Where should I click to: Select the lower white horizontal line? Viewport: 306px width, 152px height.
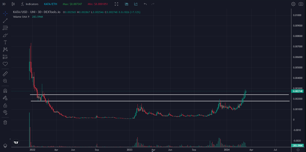[x=160, y=101]
